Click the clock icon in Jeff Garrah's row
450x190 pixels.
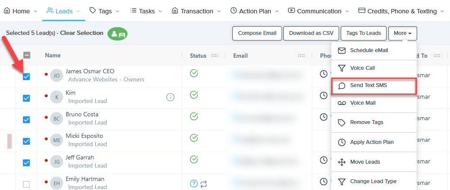323,160
